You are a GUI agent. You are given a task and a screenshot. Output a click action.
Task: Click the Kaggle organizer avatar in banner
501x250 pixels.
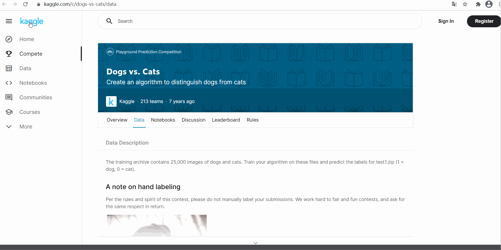click(111, 101)
